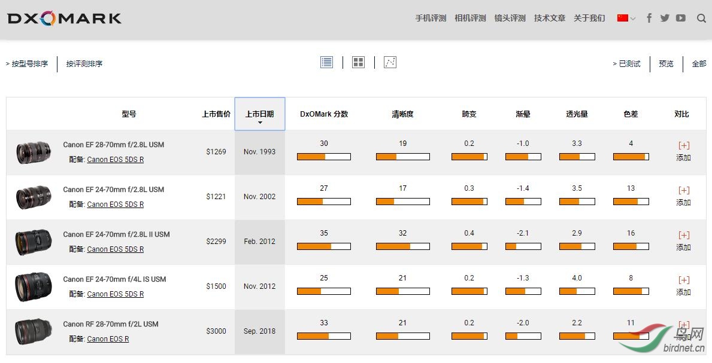712x363 pixels.
Task: Open the language flag dropdown
Action: [x=626, y=18]
